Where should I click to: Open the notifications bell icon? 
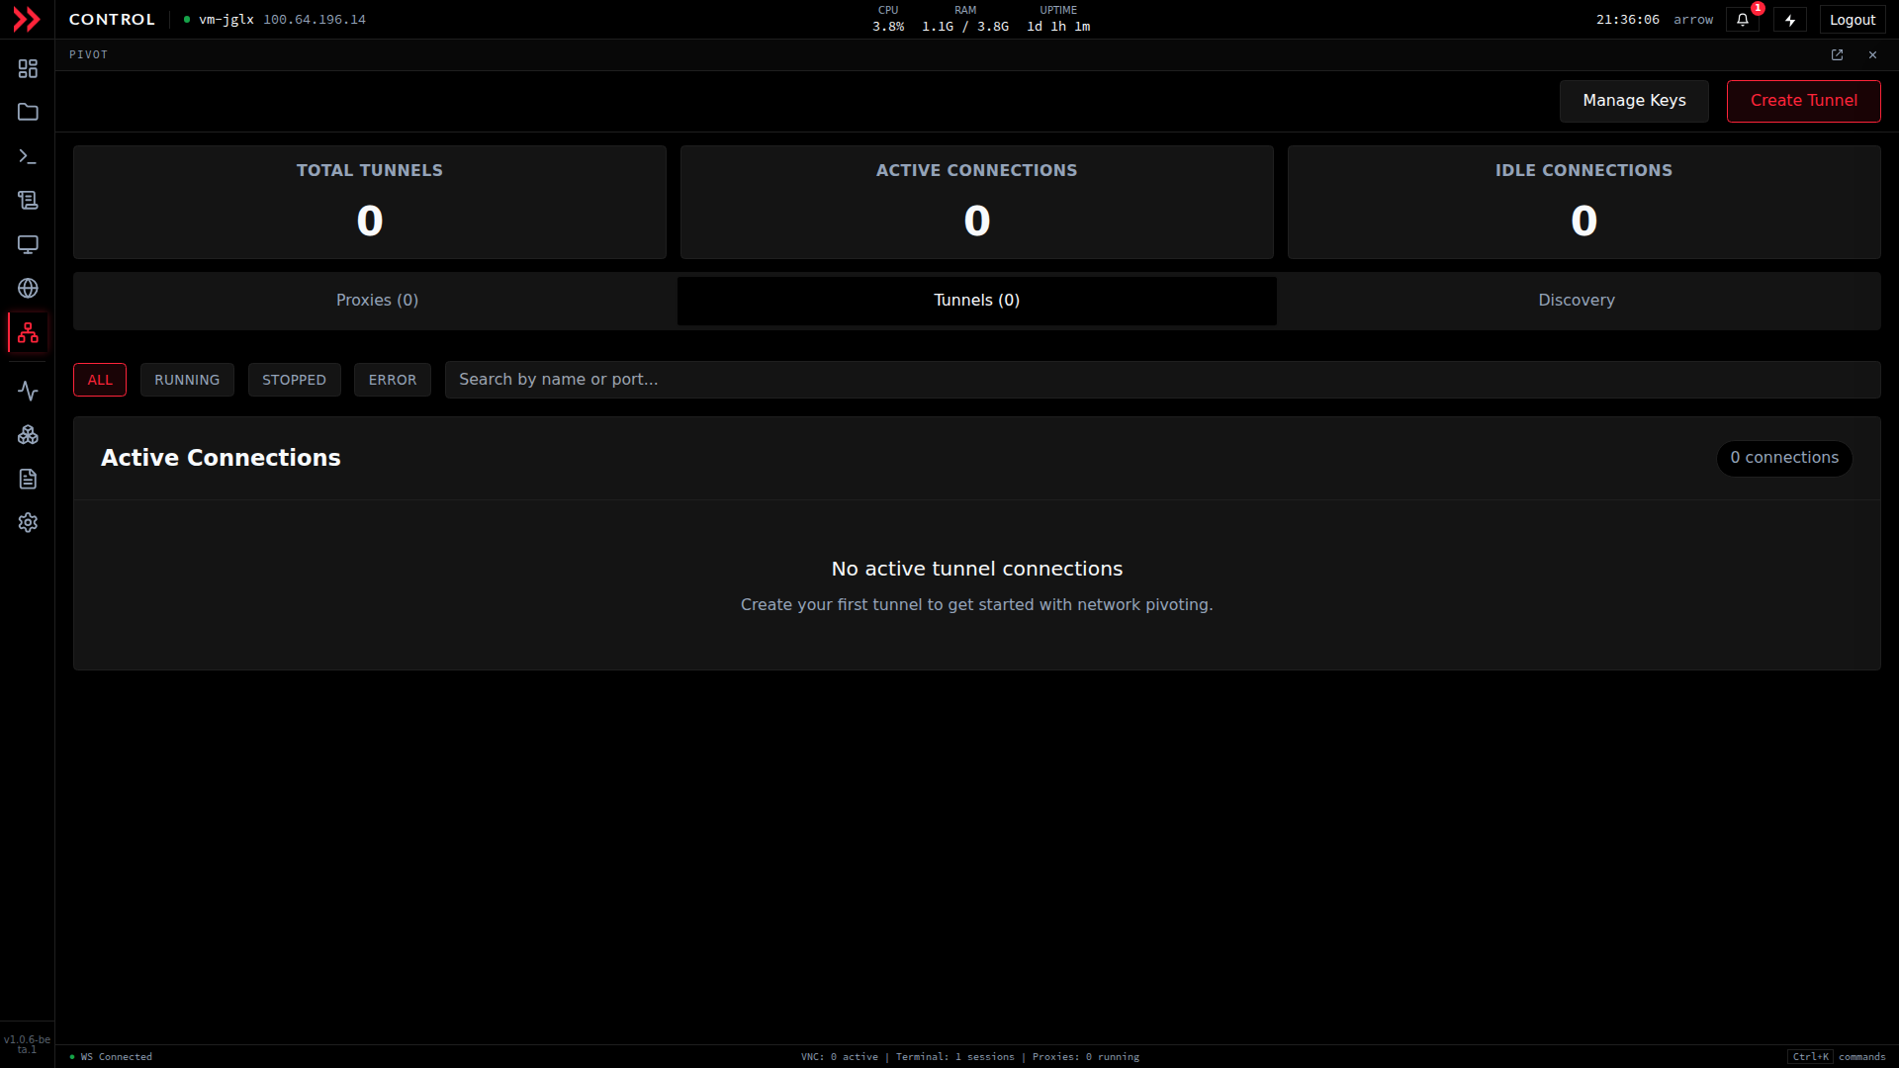(x=1743, y=20)
